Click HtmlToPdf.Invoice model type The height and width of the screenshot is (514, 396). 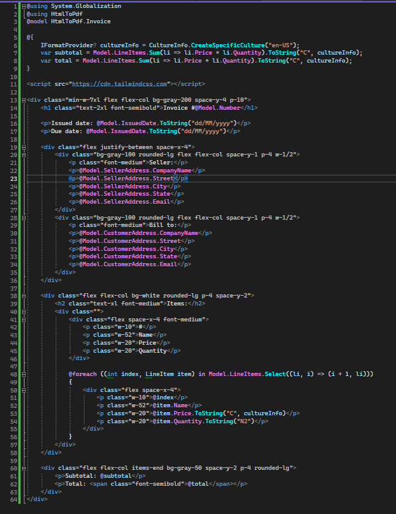tap(81, 21)
